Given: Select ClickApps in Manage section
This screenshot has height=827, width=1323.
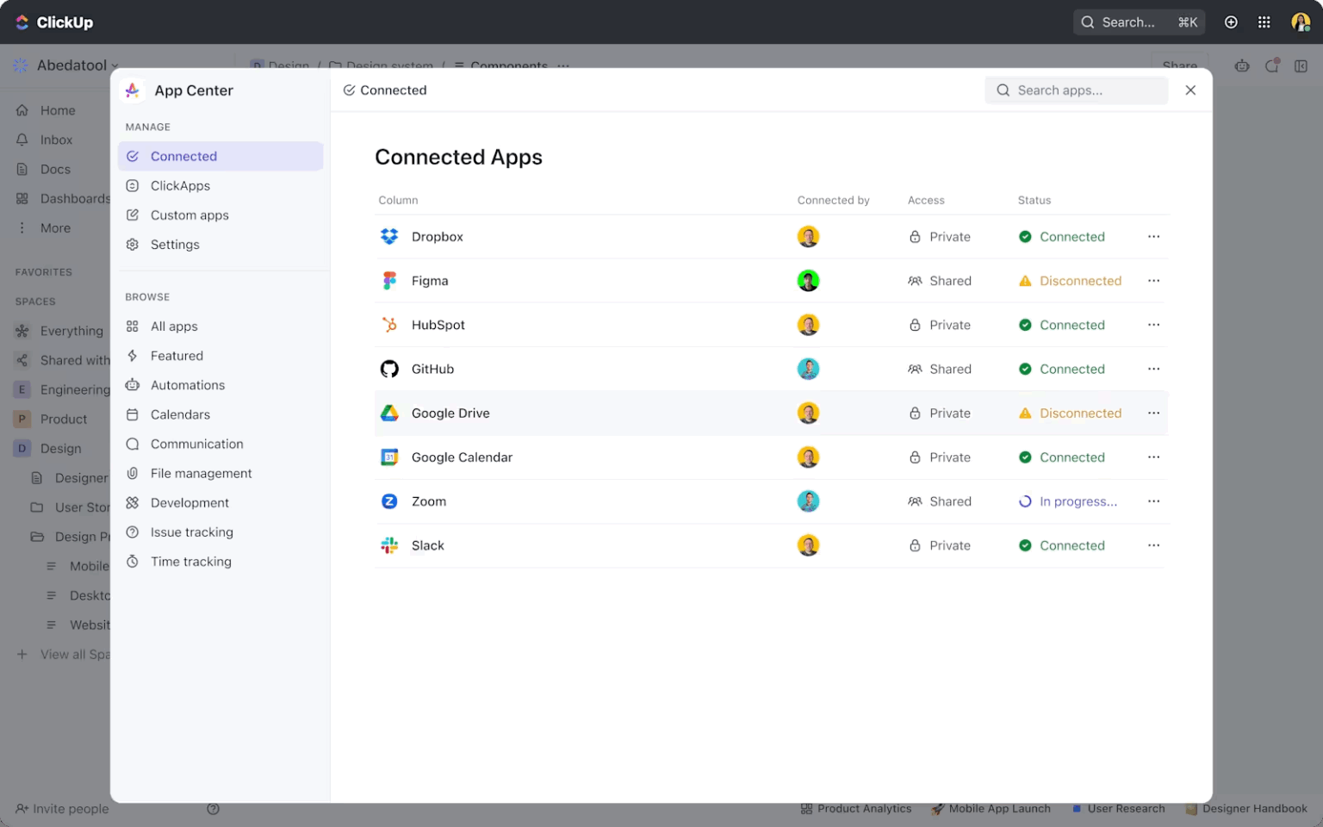Looking at the screenshot, I should pyautogui.click(x=180, y=186).
